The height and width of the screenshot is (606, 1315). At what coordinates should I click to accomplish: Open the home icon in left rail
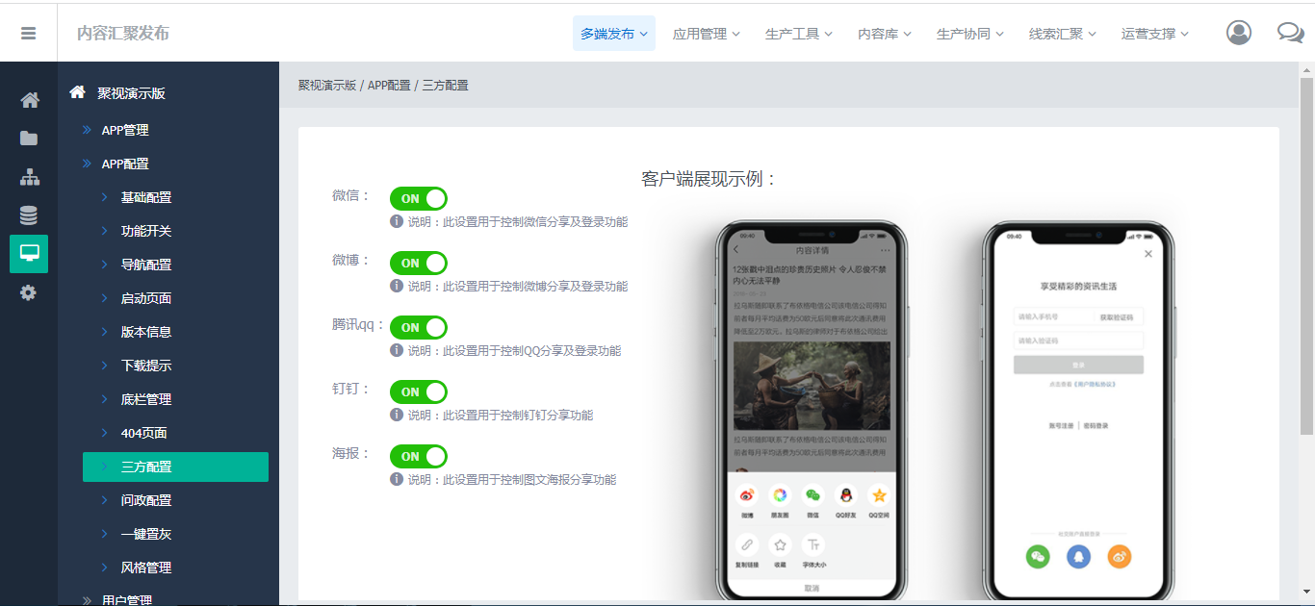coord(29,100)
